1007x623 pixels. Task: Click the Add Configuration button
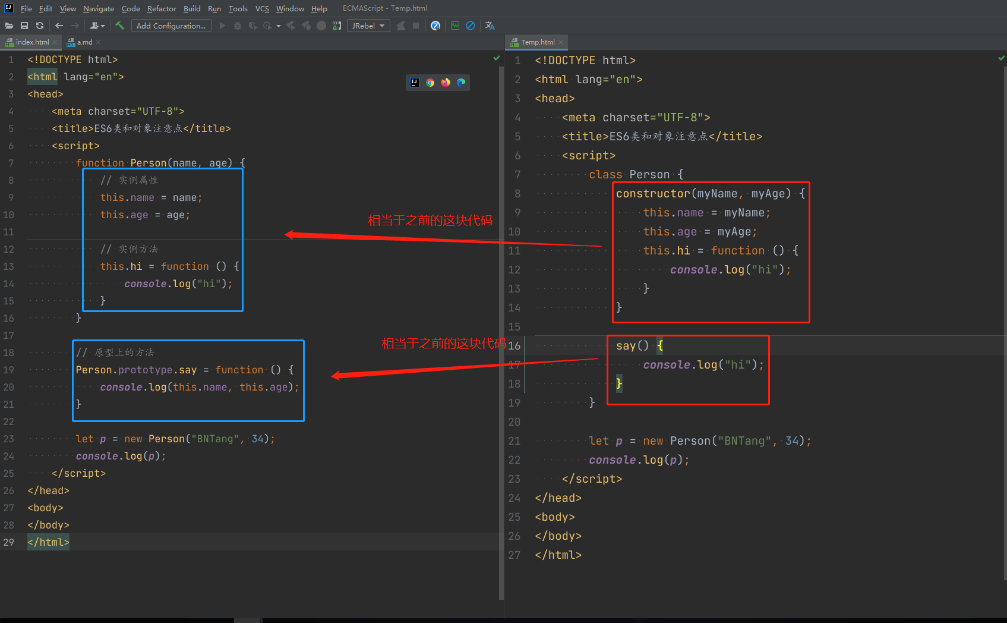[x=171, y=26]
